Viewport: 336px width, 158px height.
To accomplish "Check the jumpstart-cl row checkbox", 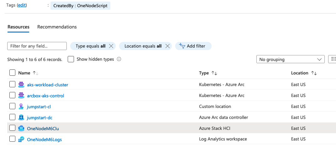I will [x=13, y=106].
